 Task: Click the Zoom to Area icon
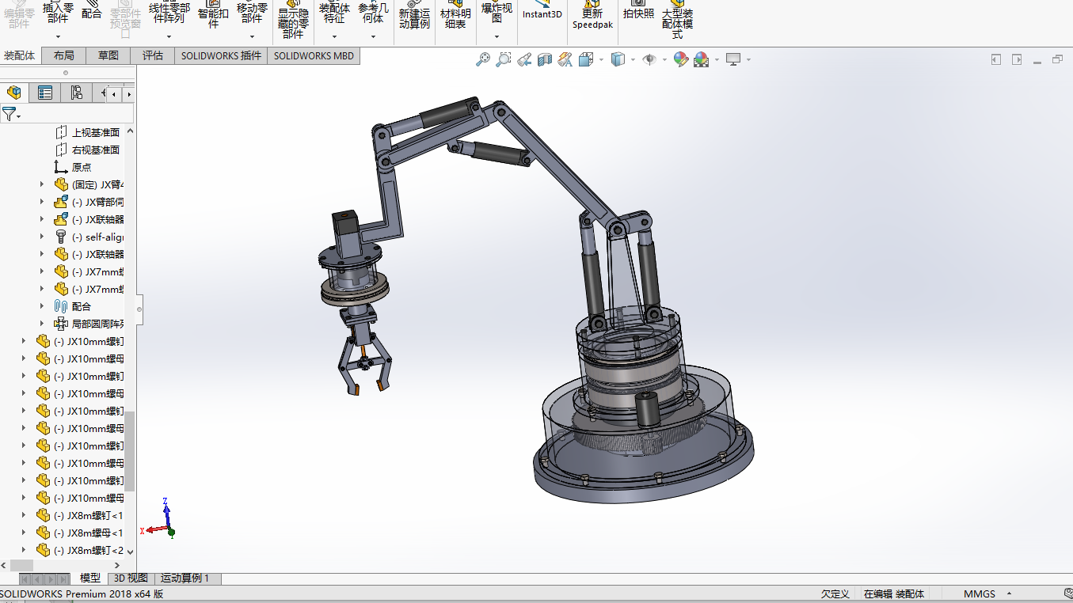(x=504, y=59)
